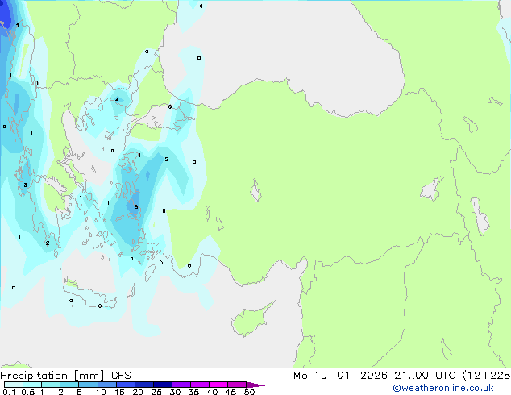
Task: Click the "0.5" legend scale label
Action: (28, 392)
